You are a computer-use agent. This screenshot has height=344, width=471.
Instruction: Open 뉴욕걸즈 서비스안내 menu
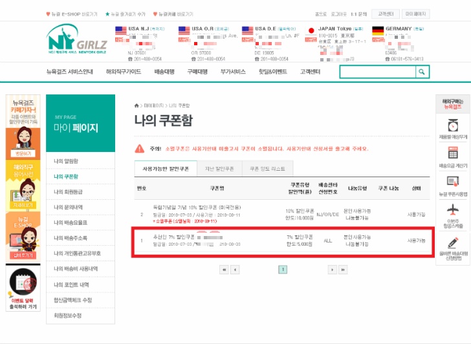click(70, 72)
